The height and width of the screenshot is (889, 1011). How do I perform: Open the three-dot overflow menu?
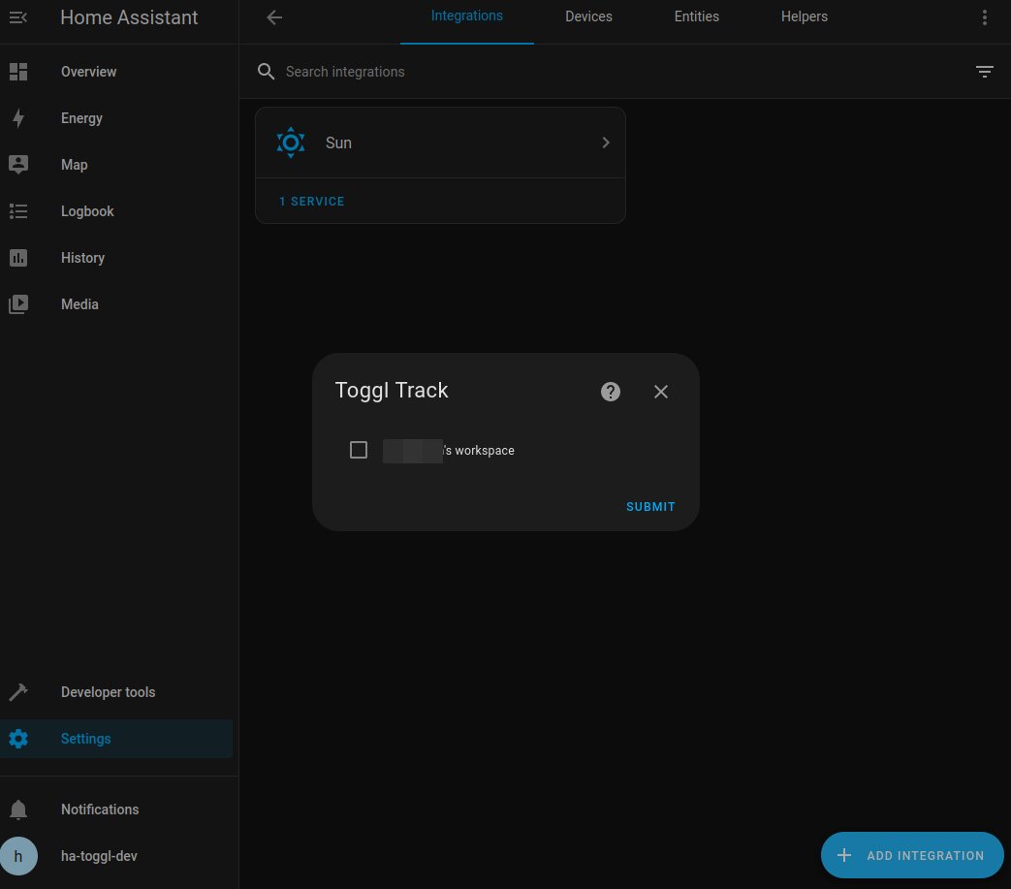tap(985, 17)
